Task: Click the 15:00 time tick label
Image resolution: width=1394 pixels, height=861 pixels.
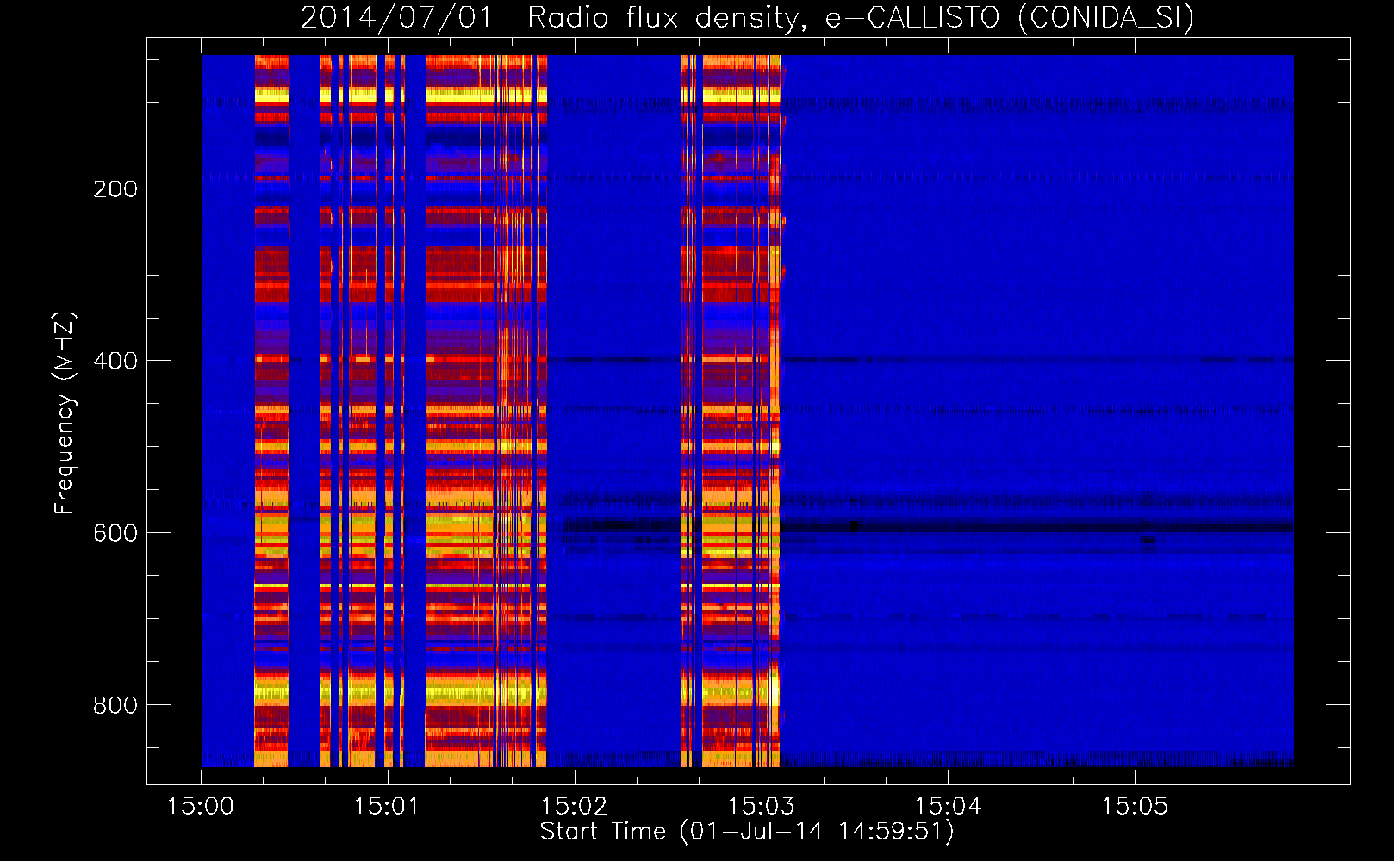Action: point(200,807)
